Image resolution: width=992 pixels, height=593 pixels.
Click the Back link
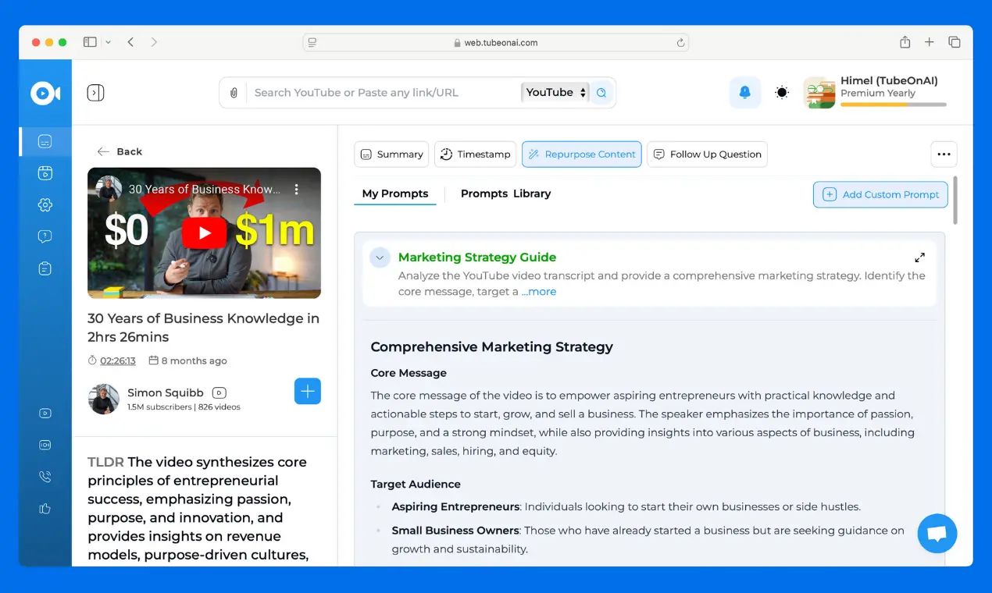pos(120,151)
